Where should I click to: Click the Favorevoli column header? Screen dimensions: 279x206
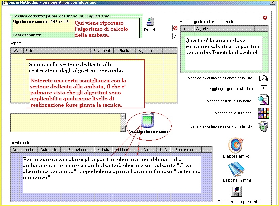pos(102,51)
